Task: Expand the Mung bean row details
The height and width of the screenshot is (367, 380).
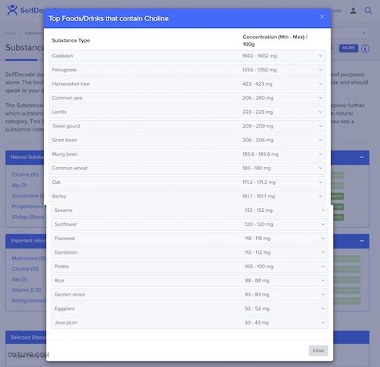Action: point(187,154)
